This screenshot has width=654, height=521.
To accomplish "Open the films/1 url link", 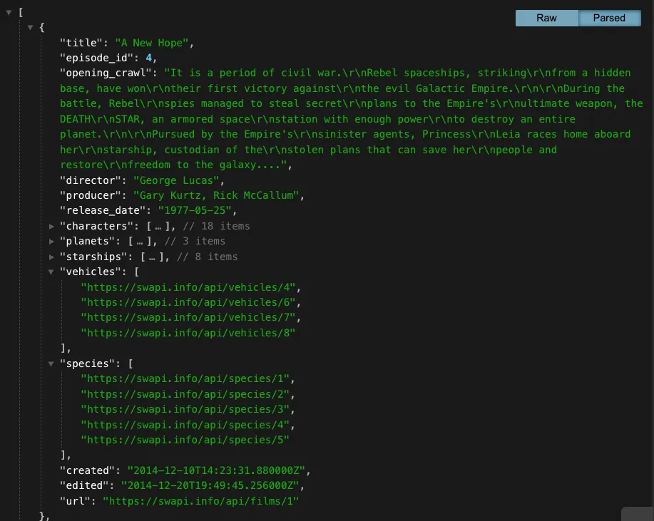I will [x=200, y=502].
